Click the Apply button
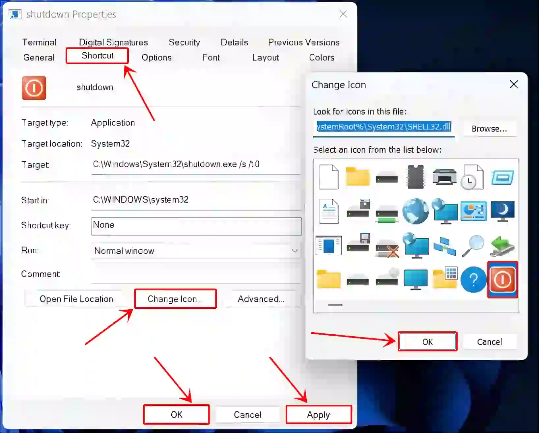This screenshot has height=433, width=539. [319, 415]
